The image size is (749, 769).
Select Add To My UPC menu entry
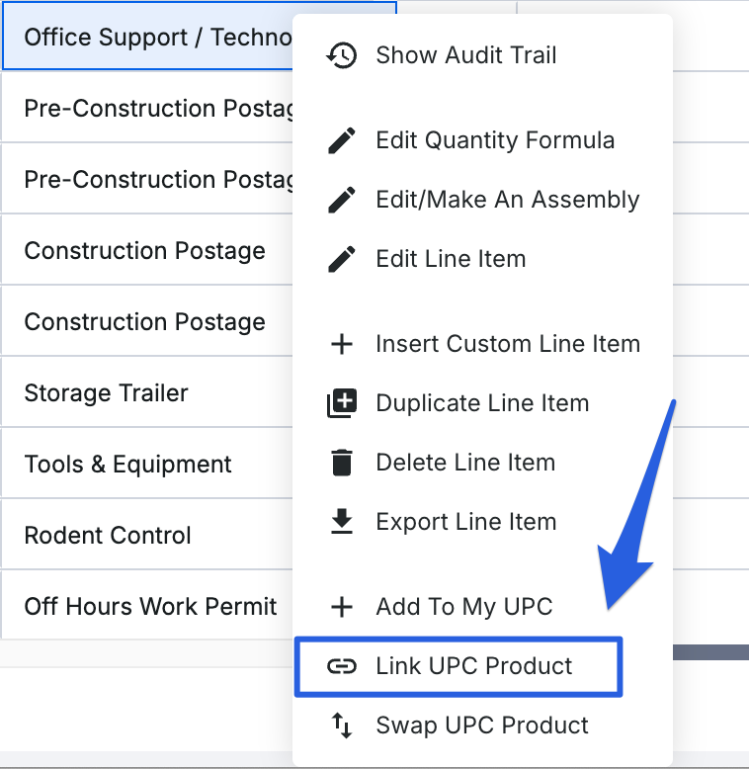(463, 607)
